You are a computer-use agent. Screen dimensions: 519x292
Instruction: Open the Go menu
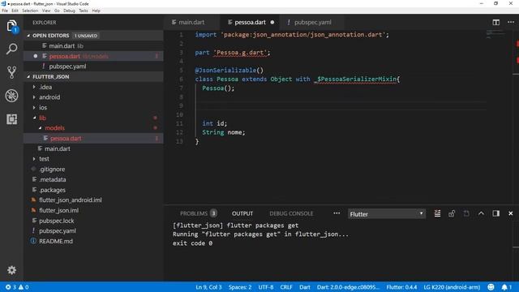[57, 11]
